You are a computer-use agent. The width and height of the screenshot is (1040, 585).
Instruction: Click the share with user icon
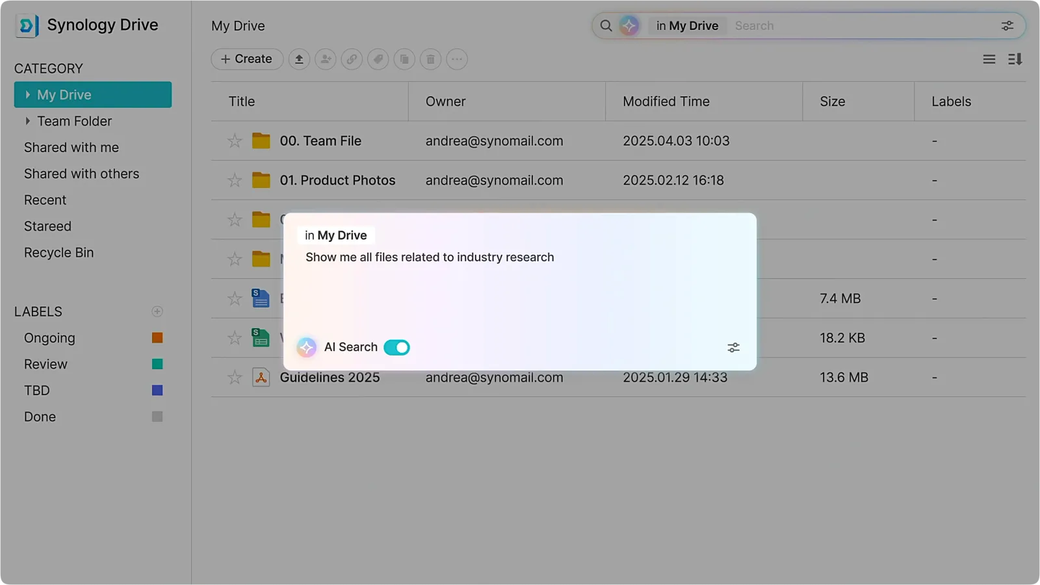325,59
